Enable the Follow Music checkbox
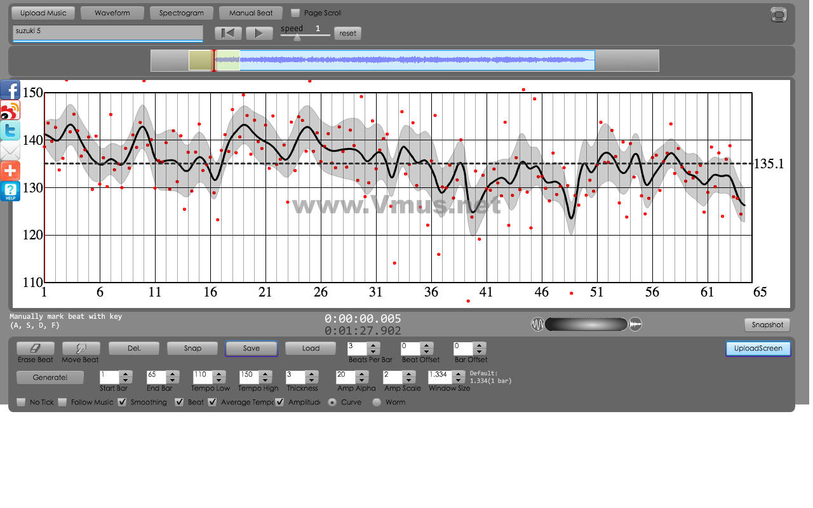 [x=62, y=402]
